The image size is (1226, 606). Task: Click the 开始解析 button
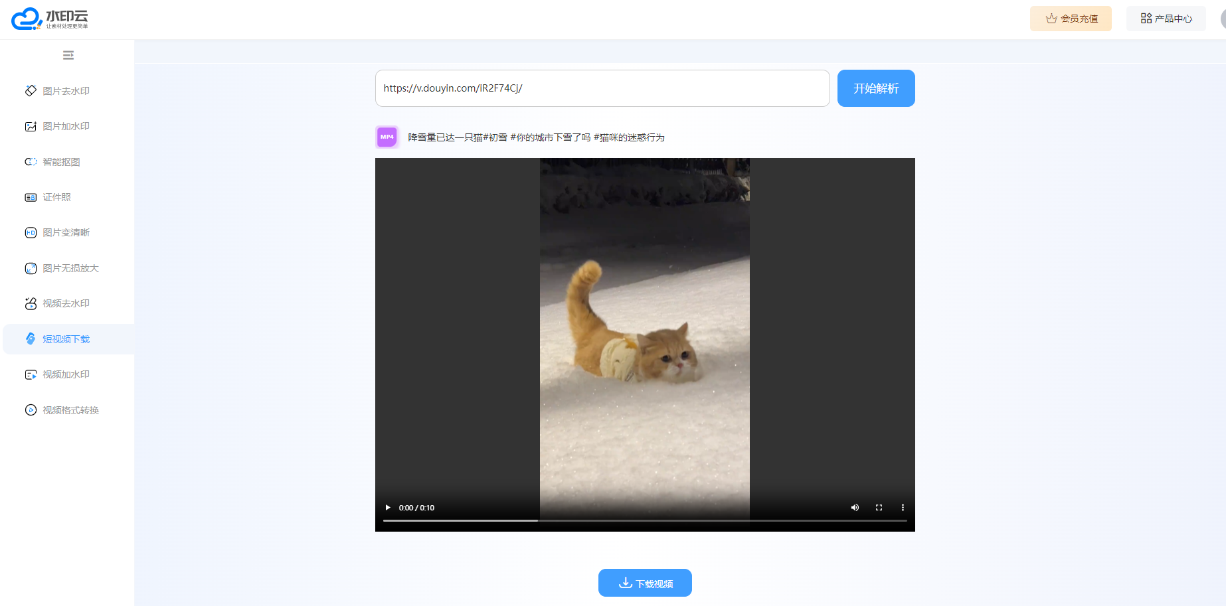[876, 88]
